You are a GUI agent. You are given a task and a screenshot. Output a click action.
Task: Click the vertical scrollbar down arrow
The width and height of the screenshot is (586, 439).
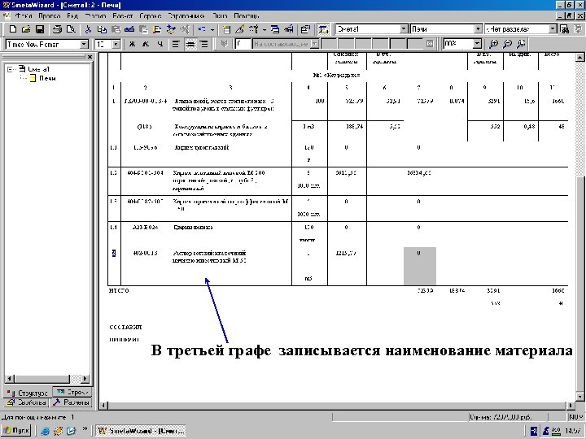579,397
